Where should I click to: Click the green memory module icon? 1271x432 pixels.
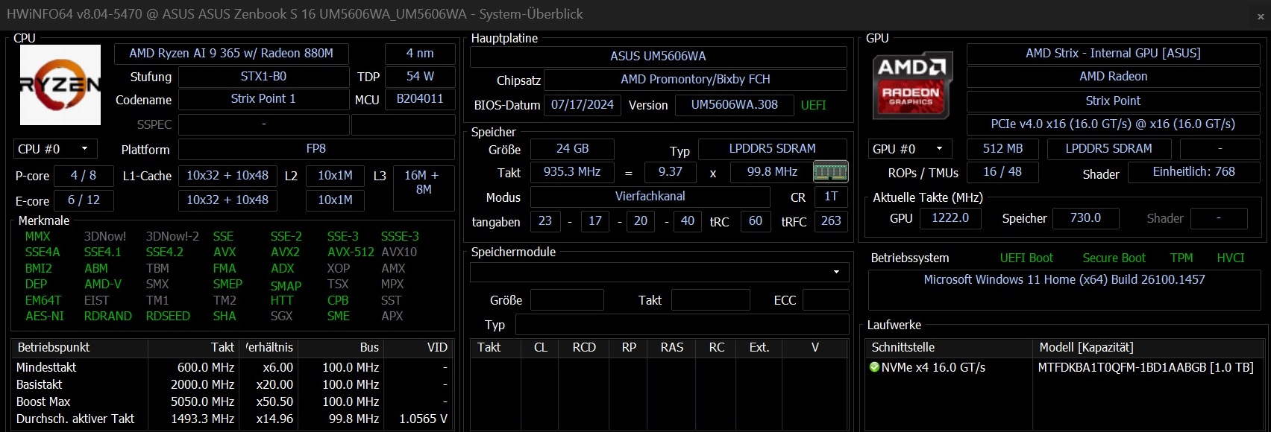pos(830,172)
